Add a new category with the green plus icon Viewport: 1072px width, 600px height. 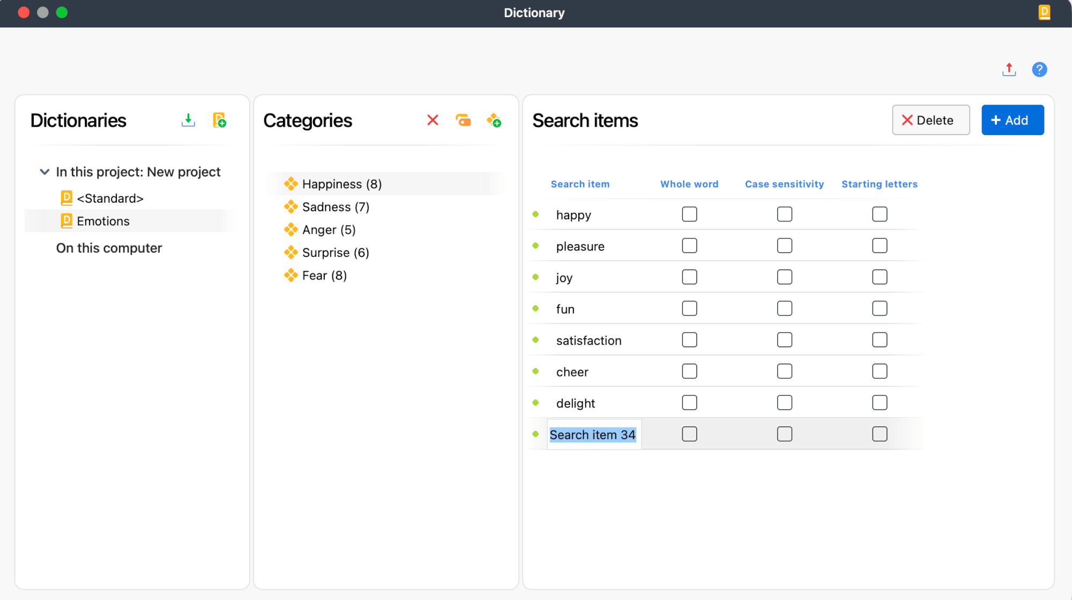point(494,120)
